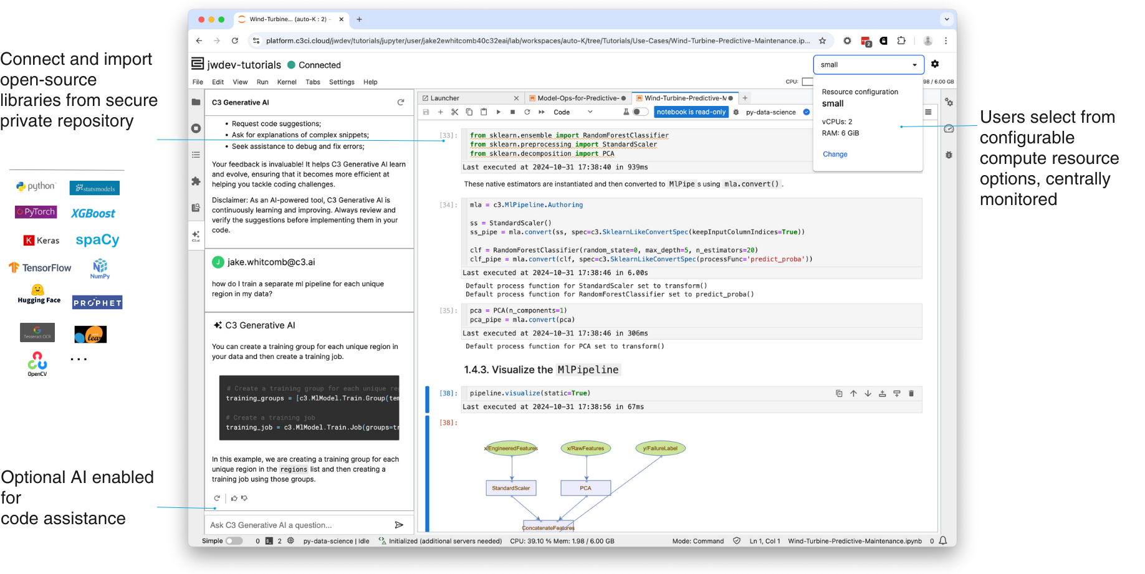Open the notifications bell in status bar
This screenshot has height=574, width=1145.
click(944, 541)
